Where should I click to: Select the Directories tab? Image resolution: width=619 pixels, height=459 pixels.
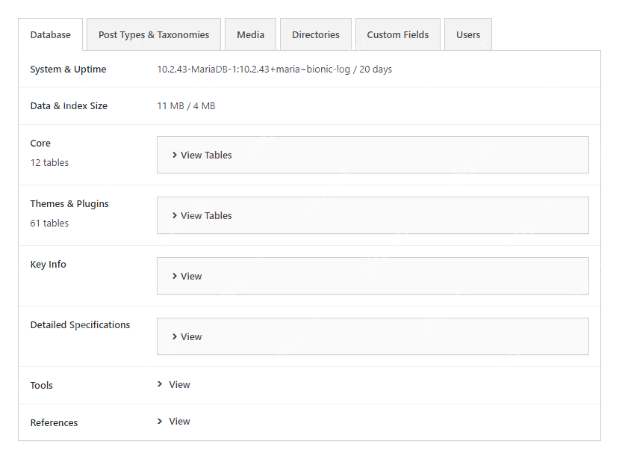click(315, 34)
